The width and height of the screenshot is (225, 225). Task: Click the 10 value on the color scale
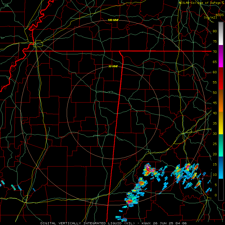click(215, 175)
